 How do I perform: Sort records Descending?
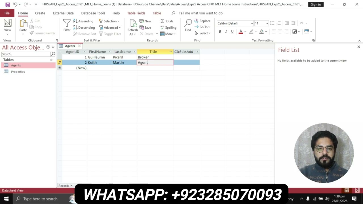point(84,27)
